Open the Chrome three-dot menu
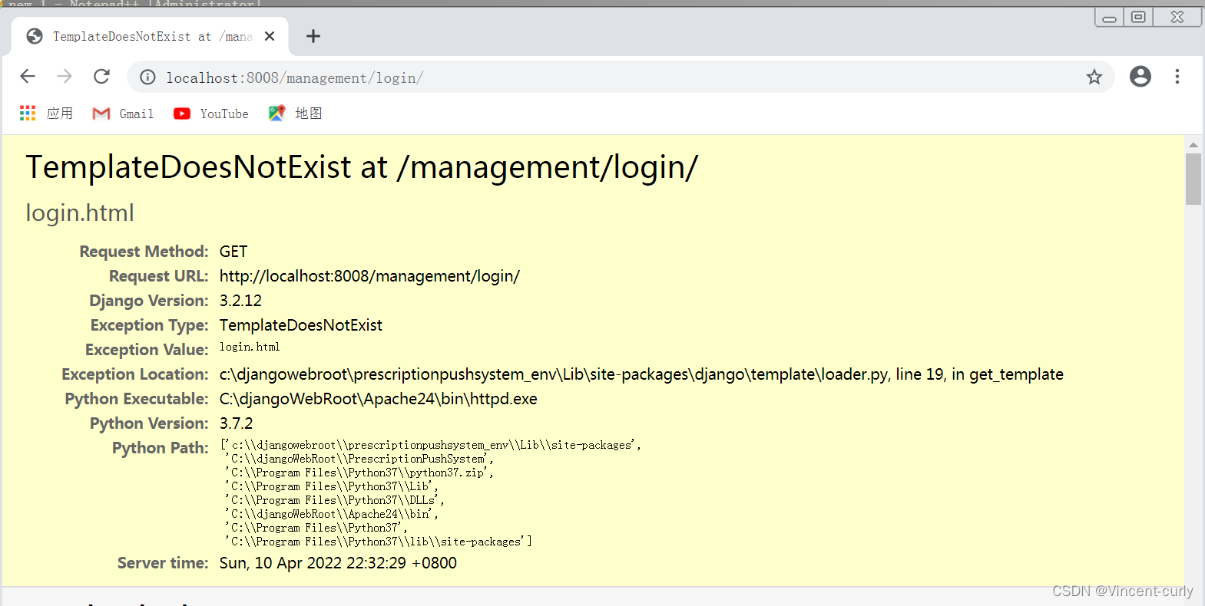This screenshot has width=1205, height=606. pos(1177,77)
